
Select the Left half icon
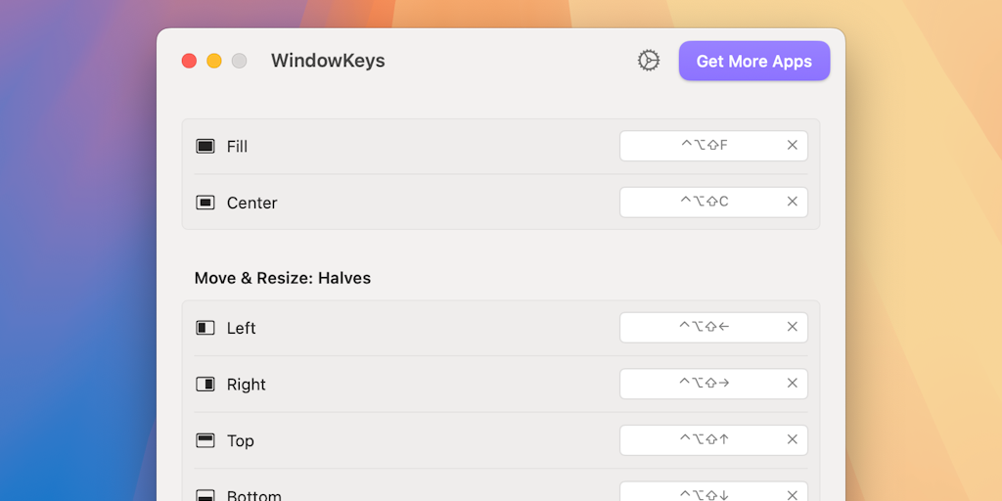pyautogui.click(x=205, y=328)
